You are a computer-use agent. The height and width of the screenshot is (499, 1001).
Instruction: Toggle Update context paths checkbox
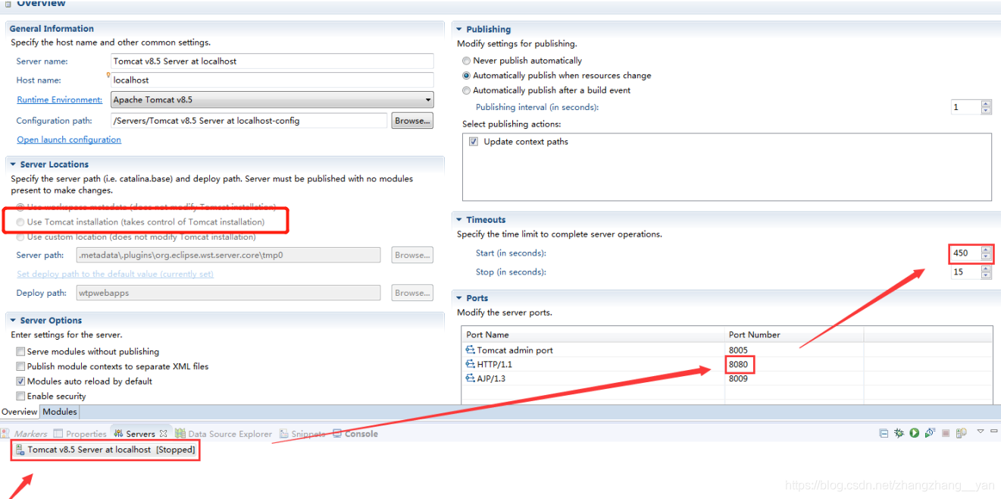474,142
